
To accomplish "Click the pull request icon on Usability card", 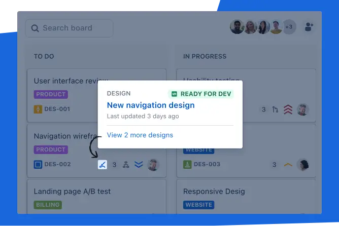I will pyautogui.click(x=275, y=109).
